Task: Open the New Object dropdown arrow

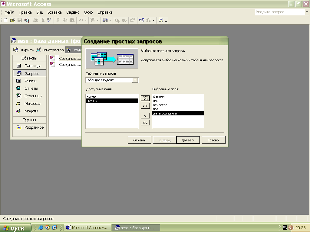Action: 153,20
